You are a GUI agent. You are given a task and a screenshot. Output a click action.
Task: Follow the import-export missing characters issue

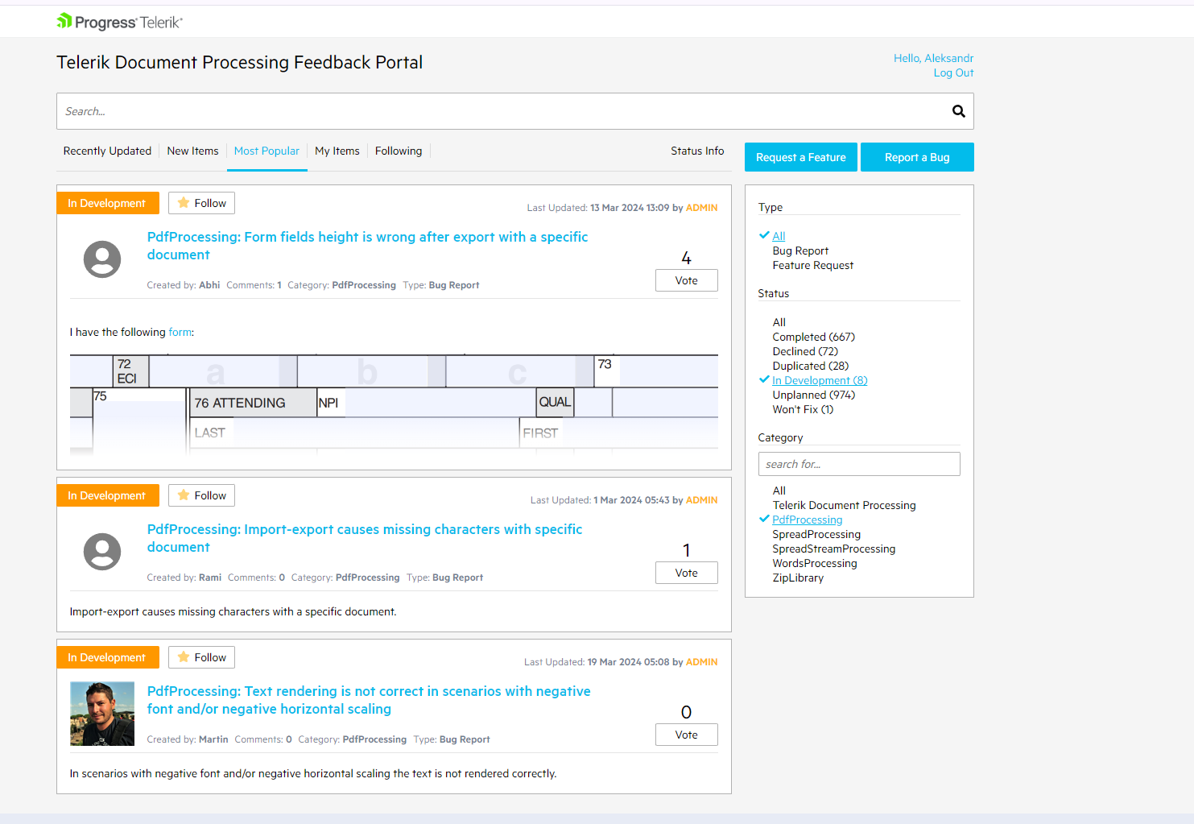point(201,495)
